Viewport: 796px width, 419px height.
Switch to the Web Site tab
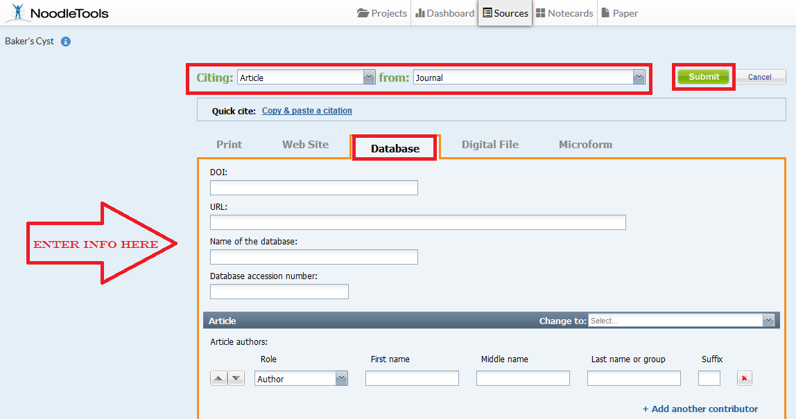click(305, 145)
